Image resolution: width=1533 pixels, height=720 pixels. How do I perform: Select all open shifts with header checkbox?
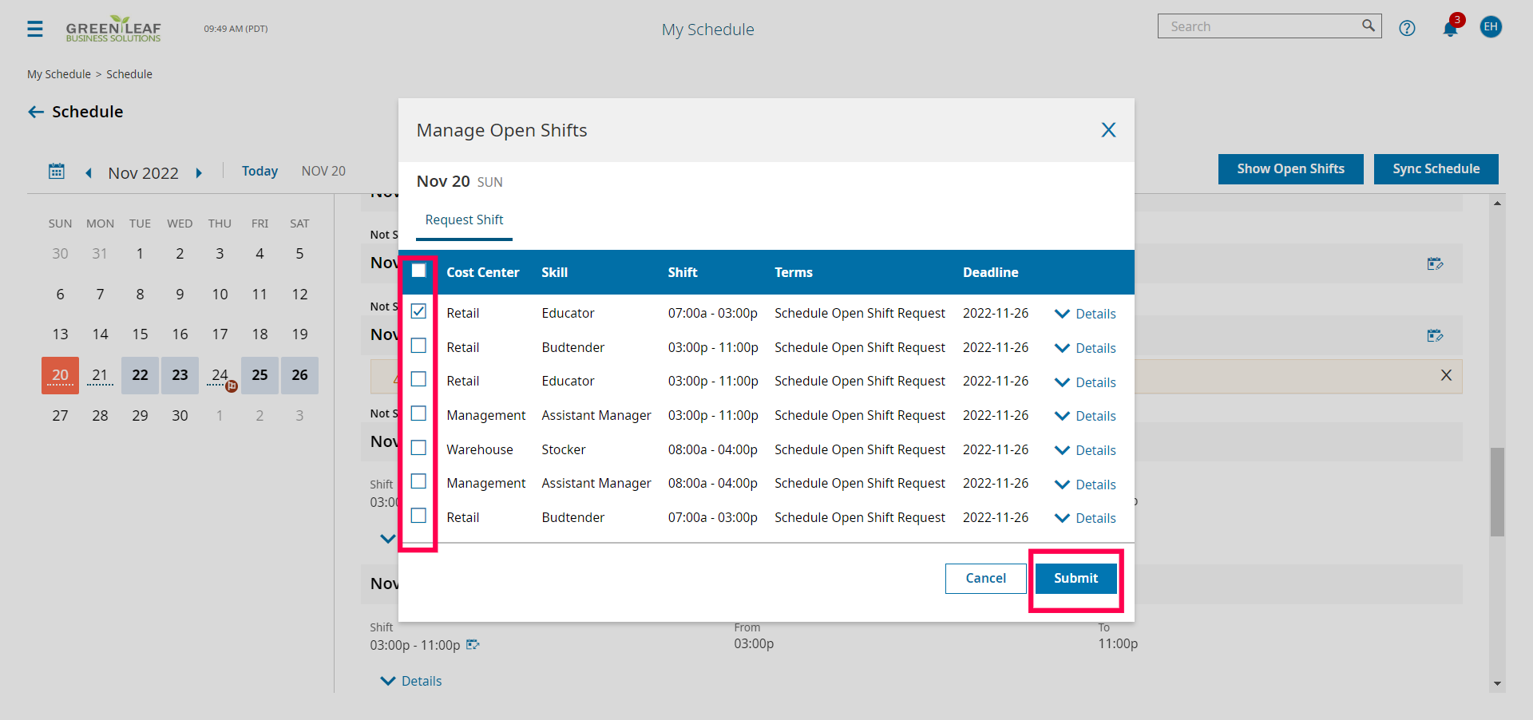(x=418, y=271)
